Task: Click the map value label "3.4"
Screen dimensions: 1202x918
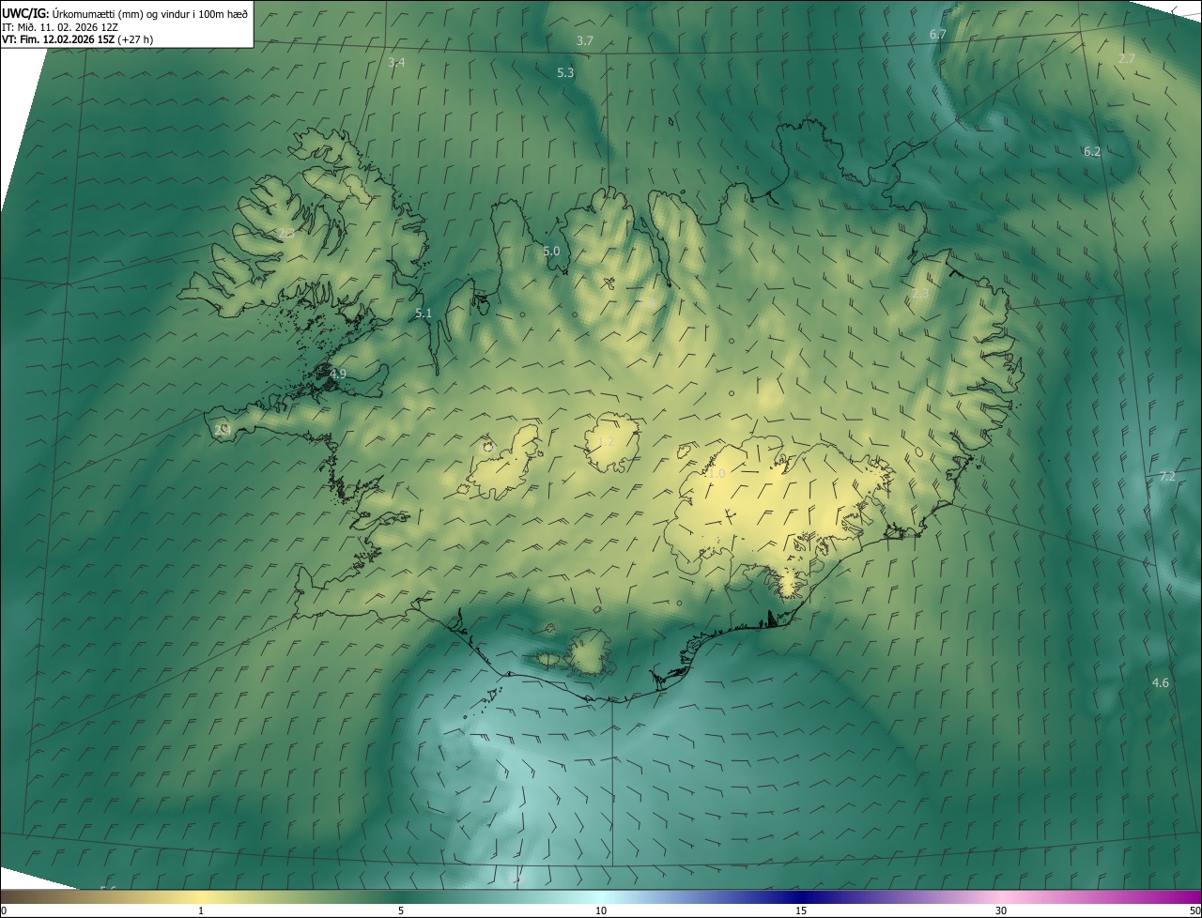Action: 396,62
